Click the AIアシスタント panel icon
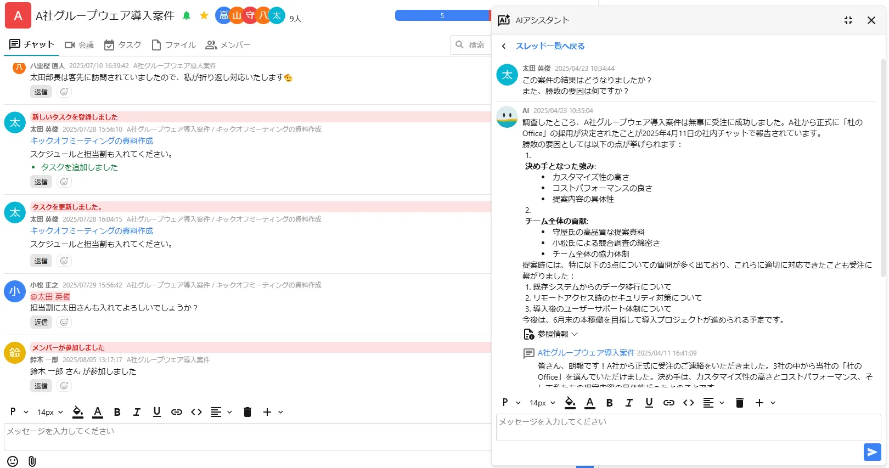This screenshot has width=889, height=468. pyautogui.click(x=504, y=20)
